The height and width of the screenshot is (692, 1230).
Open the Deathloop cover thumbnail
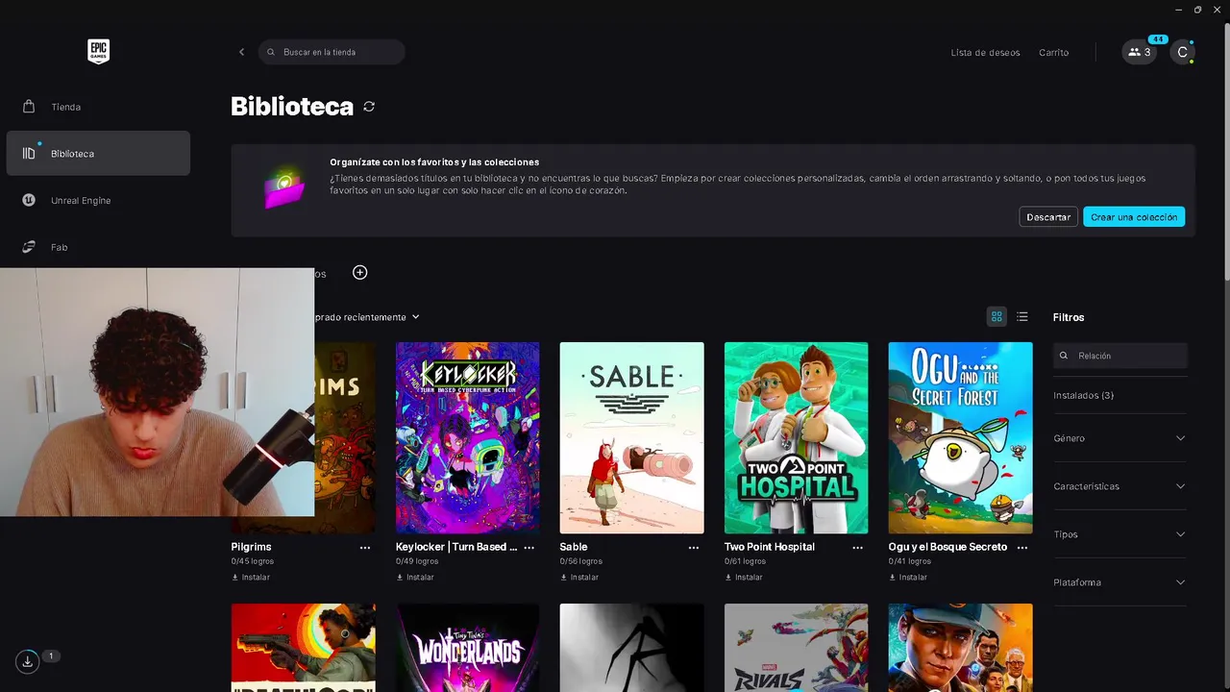pyautogui.click(x=303, y=648)
